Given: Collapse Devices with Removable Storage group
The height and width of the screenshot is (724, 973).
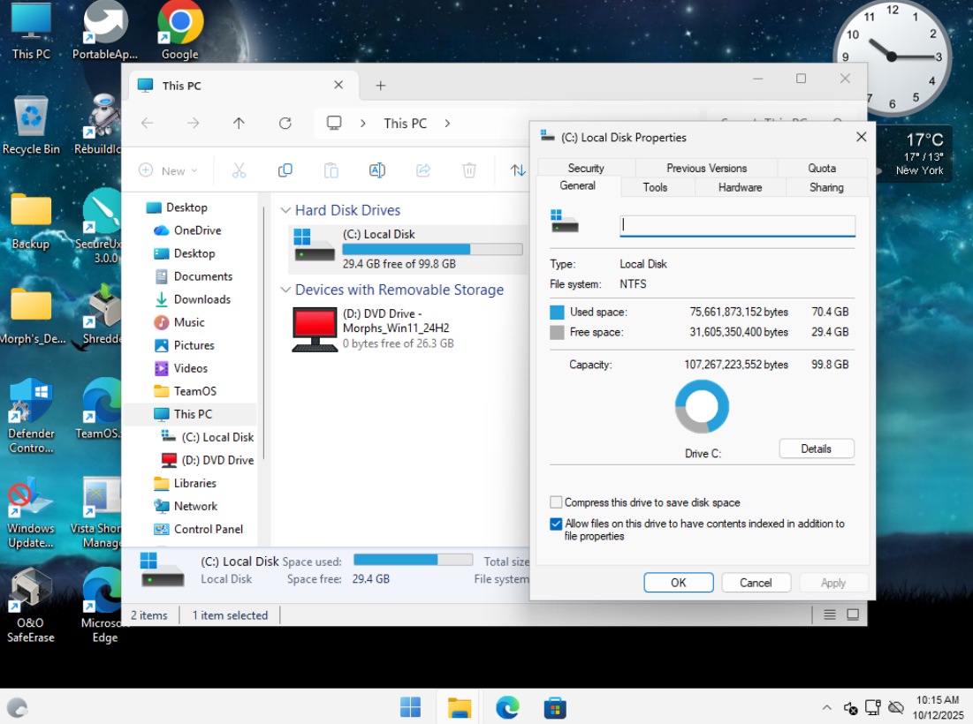Looking at the screenshot, I should (285, 290).
